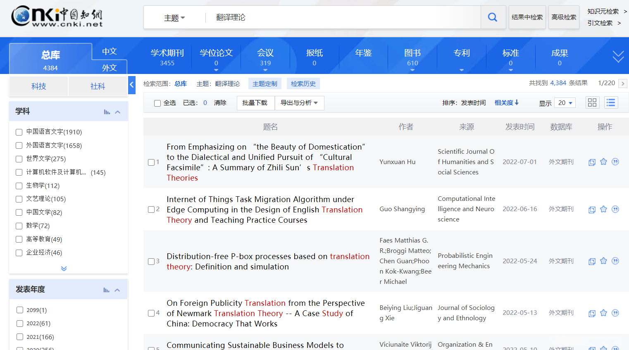The width and height of the screenshot is (629, 350).
Task: Open the 主题 search field dropdown
Action: (x=174, y=18)
